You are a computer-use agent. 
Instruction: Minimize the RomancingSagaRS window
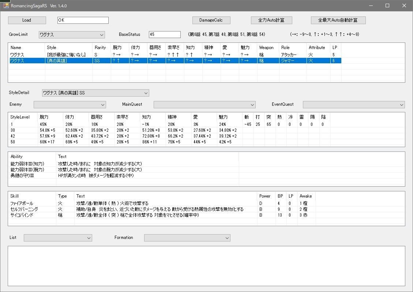[371, 5]
